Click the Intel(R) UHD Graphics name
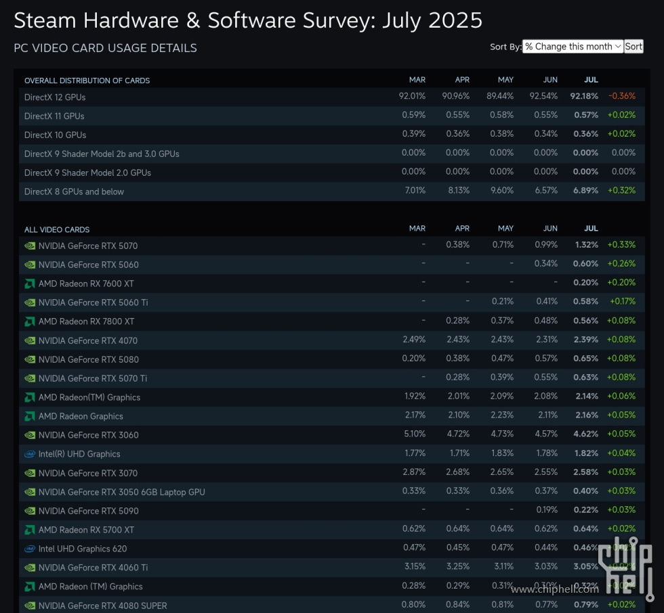The image size is (664, 613). 80,454
